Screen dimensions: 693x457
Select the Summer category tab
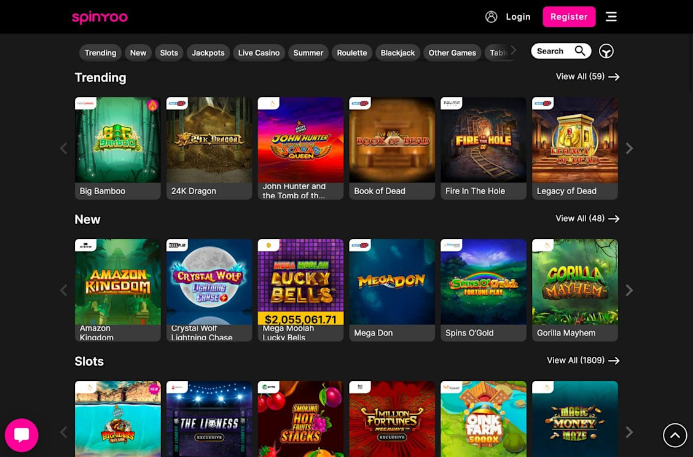308,53
